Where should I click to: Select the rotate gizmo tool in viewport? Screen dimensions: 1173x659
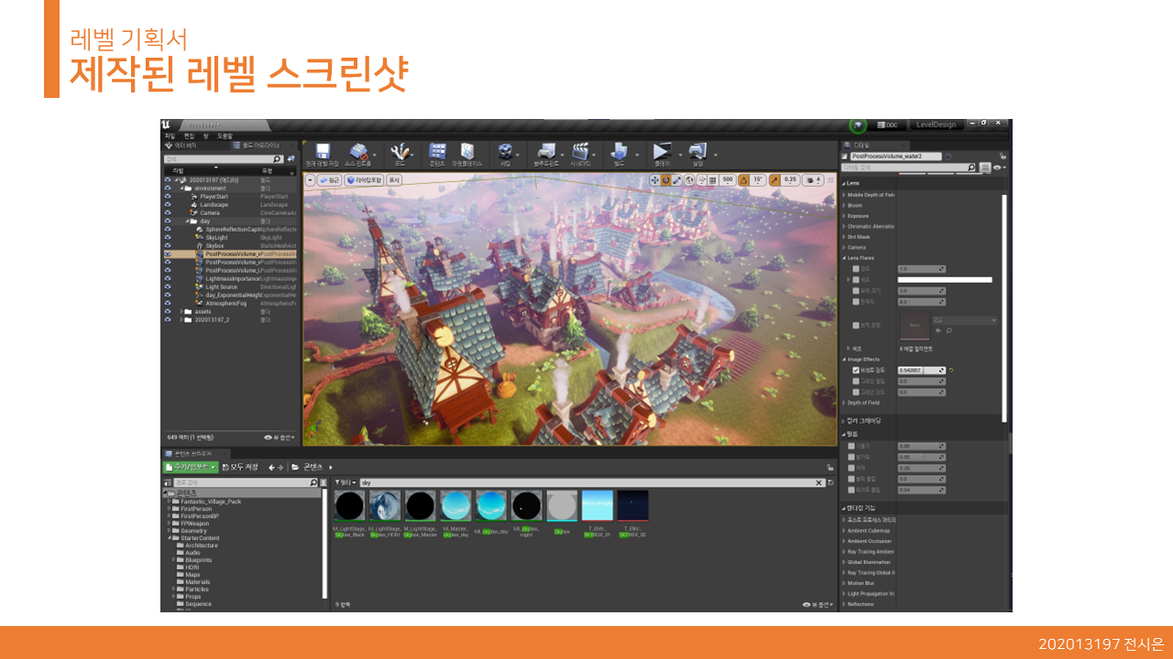(665, 180)
